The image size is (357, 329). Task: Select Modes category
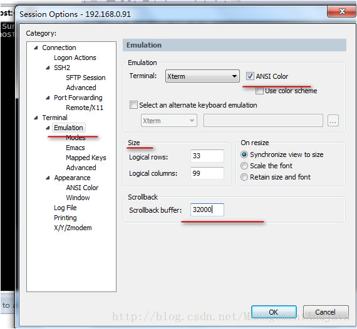click(x=76, y=138)
